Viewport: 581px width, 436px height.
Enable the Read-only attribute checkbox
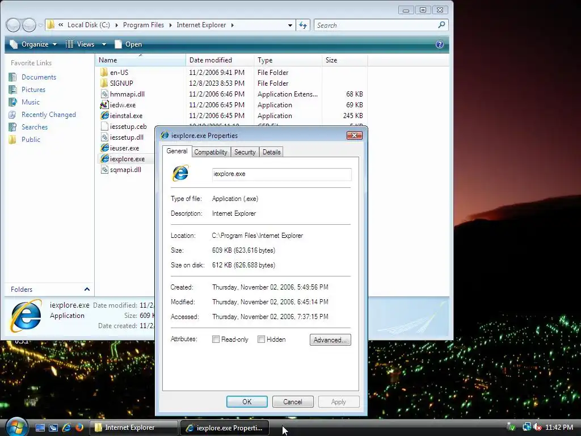(x=216, y=339)
